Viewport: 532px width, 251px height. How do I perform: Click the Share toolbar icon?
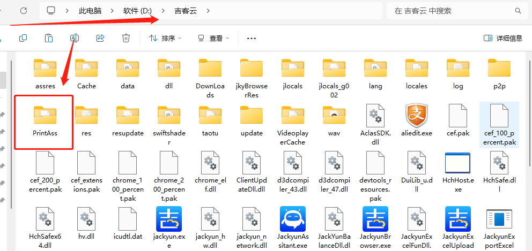tap(100, 39)
